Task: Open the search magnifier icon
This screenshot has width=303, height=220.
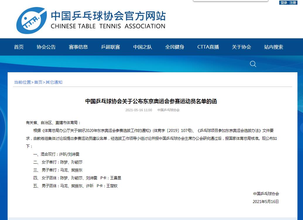Action: pos(253,64)
